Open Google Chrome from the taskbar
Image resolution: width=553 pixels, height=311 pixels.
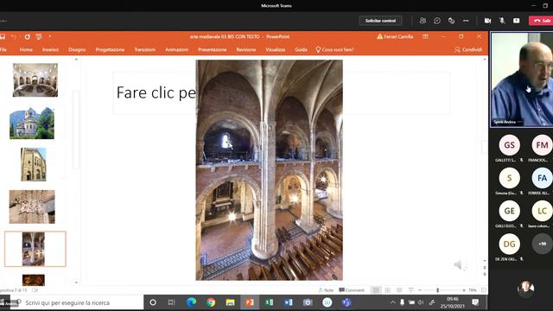pyautogui.click(x=211, y=302)
